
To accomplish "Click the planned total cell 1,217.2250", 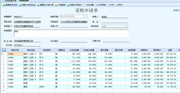I will (x=74, y=61).
